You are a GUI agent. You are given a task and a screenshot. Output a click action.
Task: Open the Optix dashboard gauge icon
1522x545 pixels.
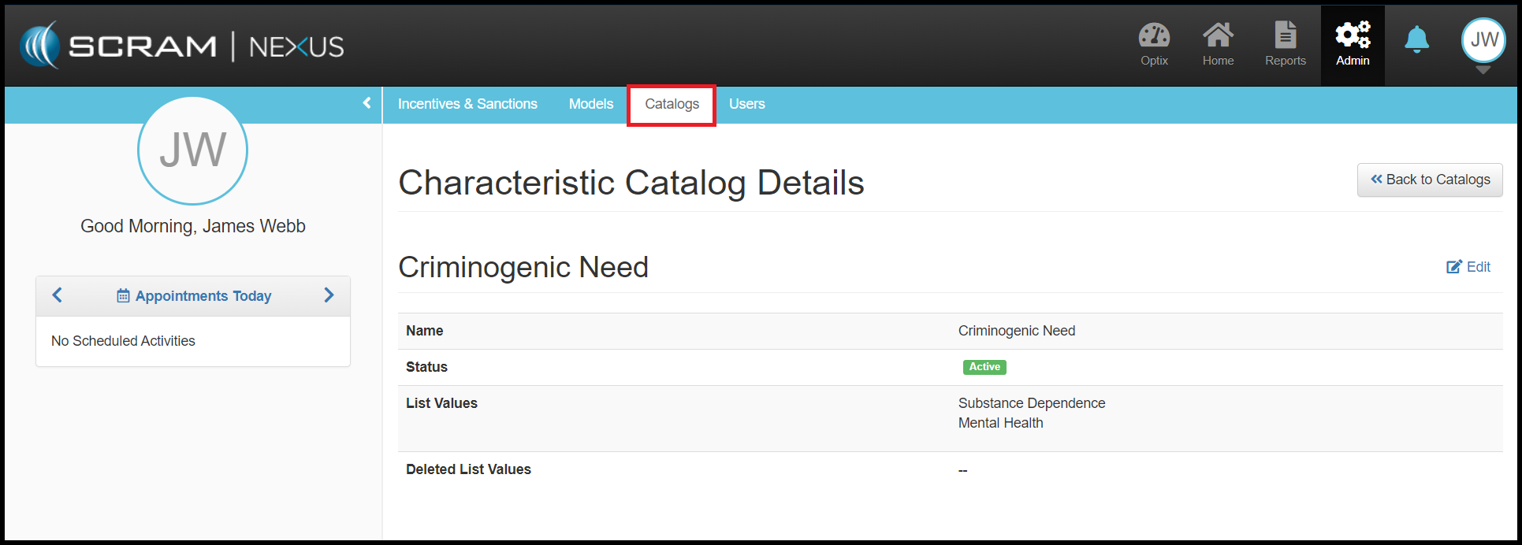(x=1154, y=36)
